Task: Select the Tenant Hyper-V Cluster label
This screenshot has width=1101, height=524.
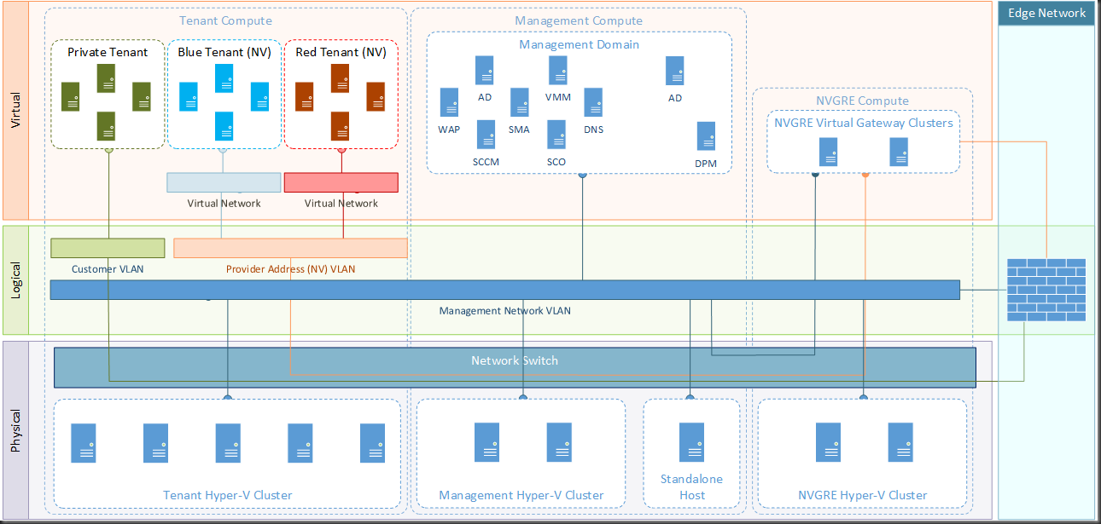Action: pyautogui.click(x=227, y=495)
